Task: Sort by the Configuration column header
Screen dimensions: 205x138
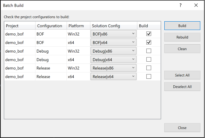Action: coord(51,26)
